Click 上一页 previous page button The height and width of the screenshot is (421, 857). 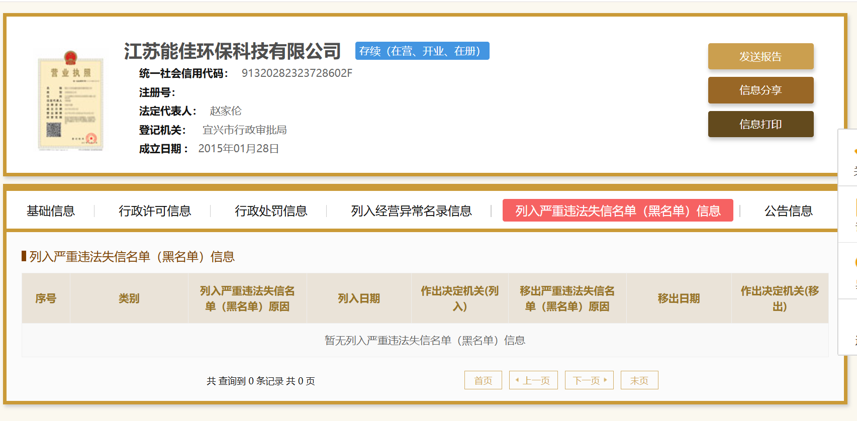[x=533, y=380]
